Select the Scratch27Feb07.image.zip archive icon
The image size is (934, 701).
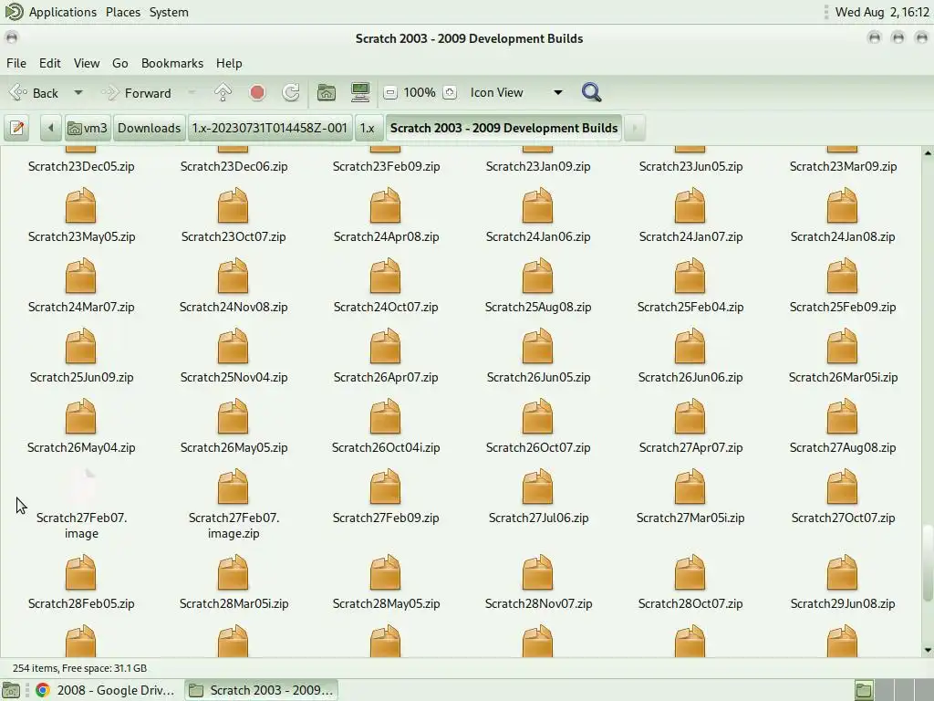tap(233, 487)
